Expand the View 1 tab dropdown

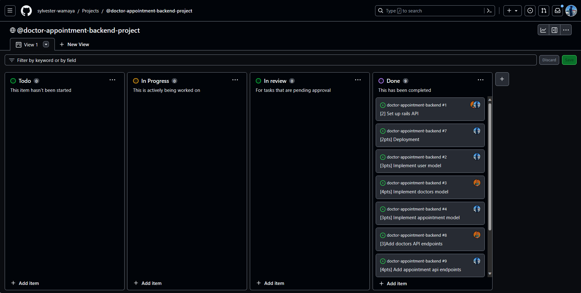[46, 44]
